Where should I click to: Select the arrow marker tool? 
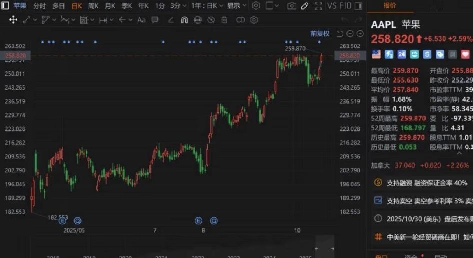point(122,20)
